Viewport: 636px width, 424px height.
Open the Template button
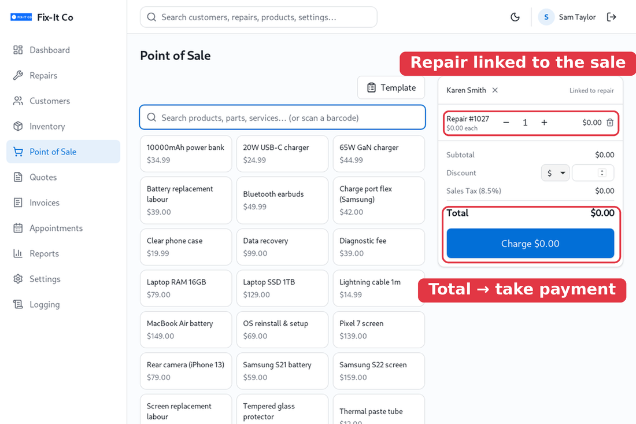pyautogui.click(x=391, y=88)
